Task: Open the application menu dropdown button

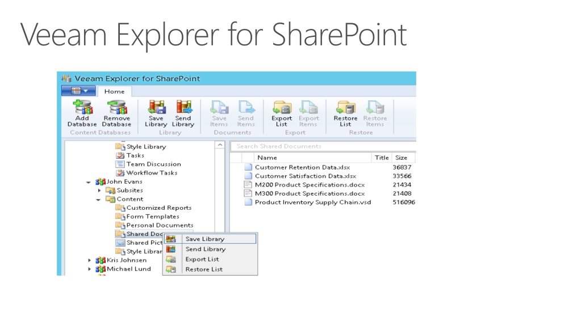Action: pyautogui.click(x=78, y=91)
